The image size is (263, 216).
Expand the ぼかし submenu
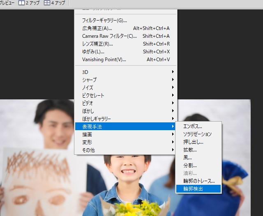coord(126,111)
